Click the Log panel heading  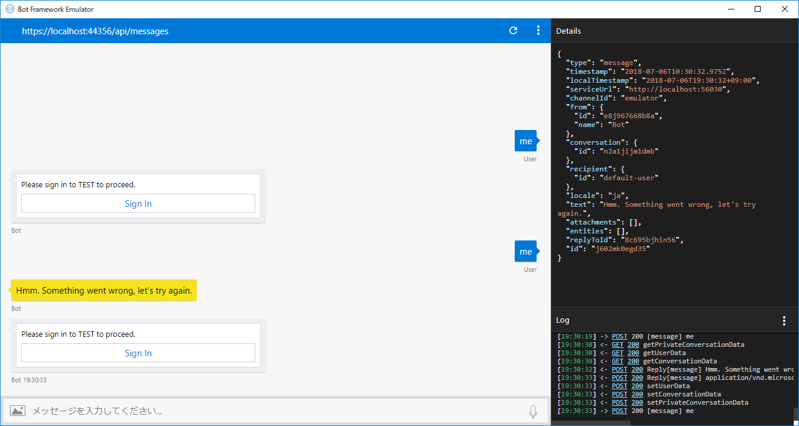563,320
